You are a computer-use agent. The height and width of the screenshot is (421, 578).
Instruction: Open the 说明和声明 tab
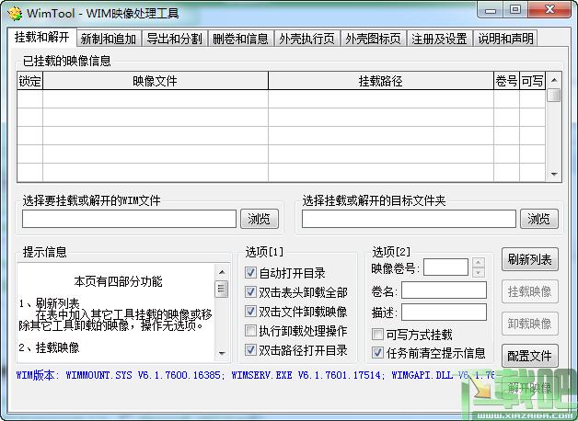pos(506,39)
